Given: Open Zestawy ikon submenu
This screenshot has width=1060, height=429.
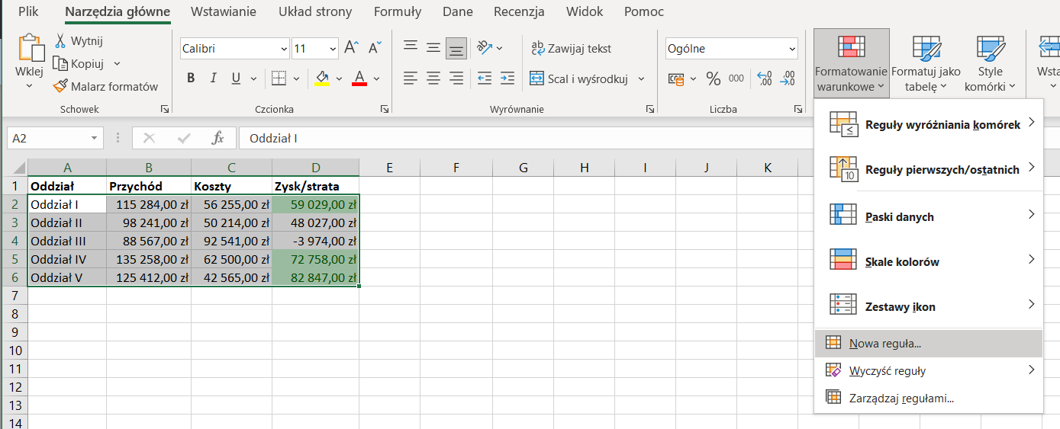Looking at the screenshot, I should [928, 306].
